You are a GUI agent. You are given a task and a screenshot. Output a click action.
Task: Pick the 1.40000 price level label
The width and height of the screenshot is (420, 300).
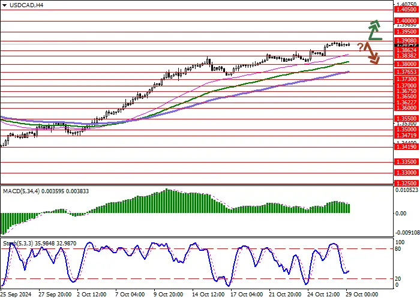[406, 21]
